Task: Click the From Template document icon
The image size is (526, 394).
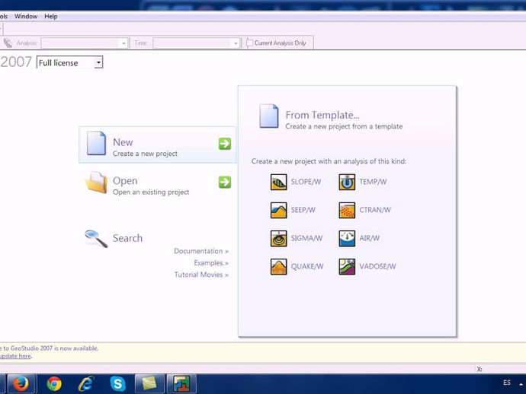Action: point(268,116)
